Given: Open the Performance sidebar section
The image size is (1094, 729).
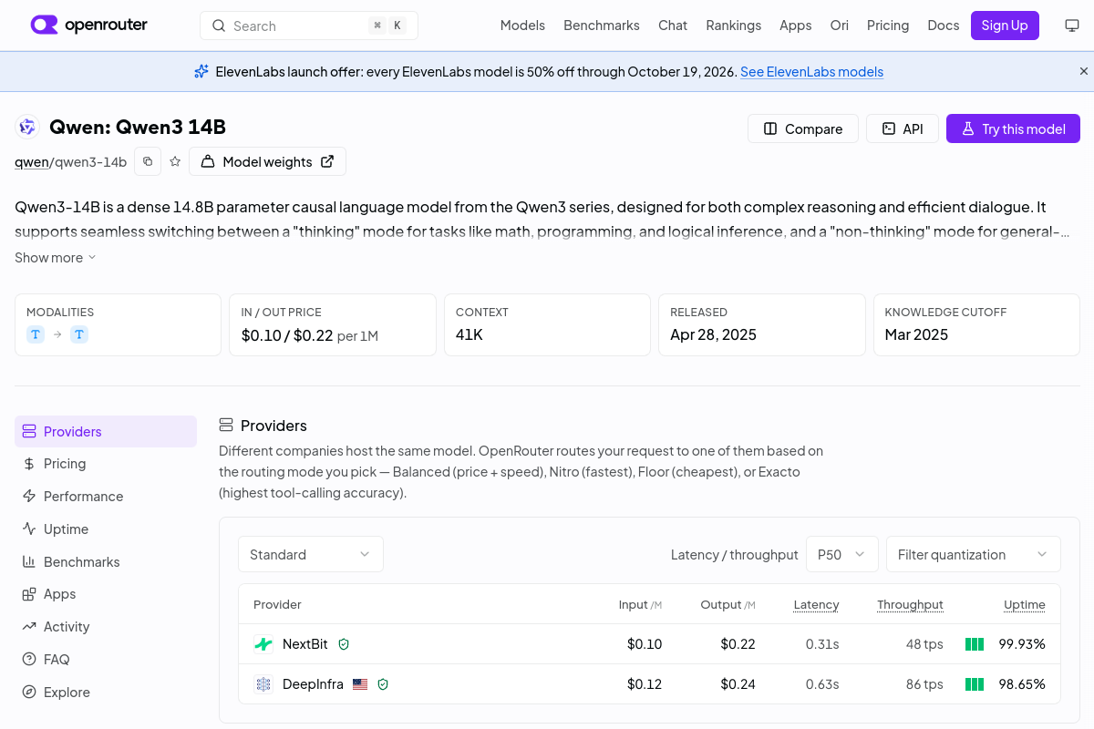Looking at the screenshot, I should click(106, 497).
